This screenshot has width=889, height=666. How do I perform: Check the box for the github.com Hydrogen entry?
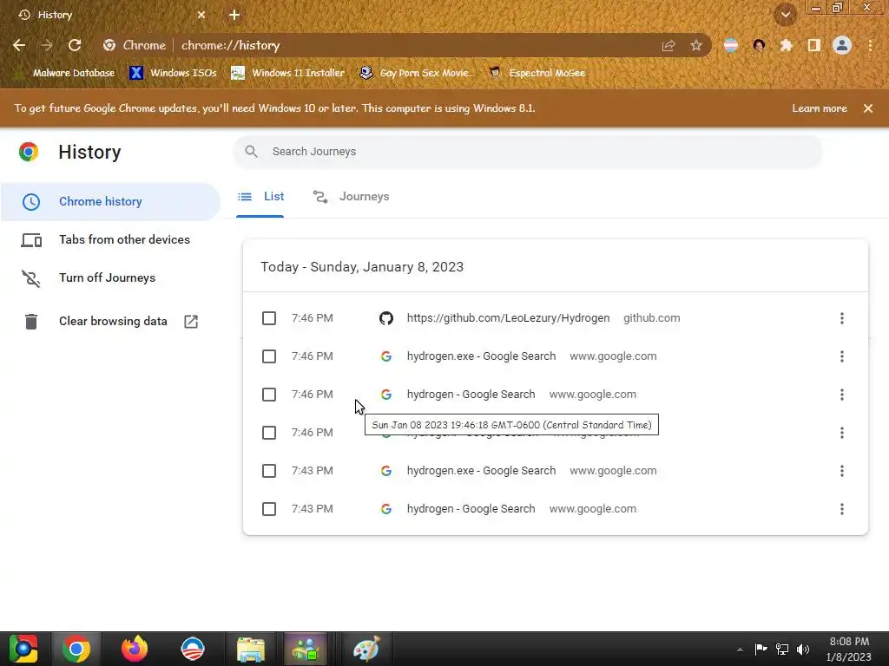click(x=269, y=318)
